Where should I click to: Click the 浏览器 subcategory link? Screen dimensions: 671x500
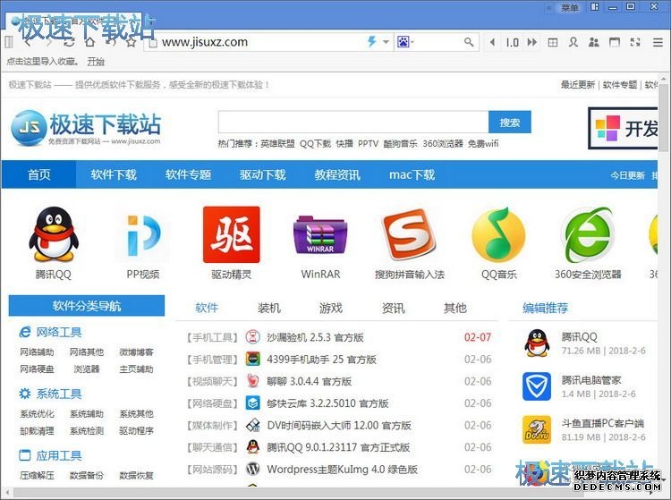tap(87, 369)
